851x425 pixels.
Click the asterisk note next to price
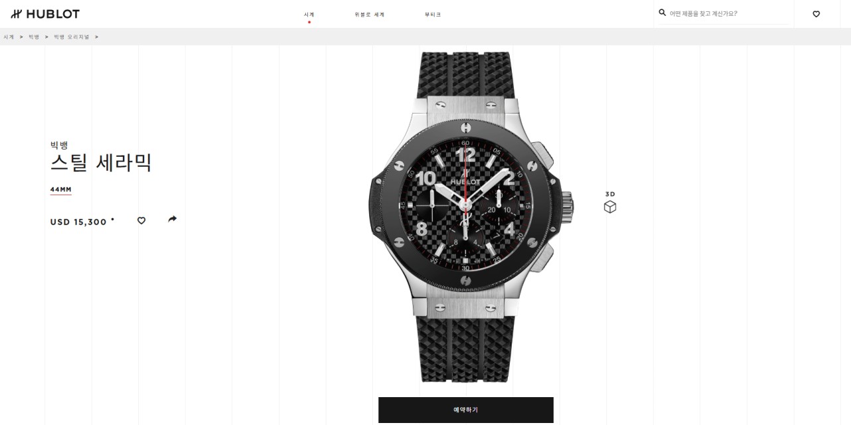[112, 218]
